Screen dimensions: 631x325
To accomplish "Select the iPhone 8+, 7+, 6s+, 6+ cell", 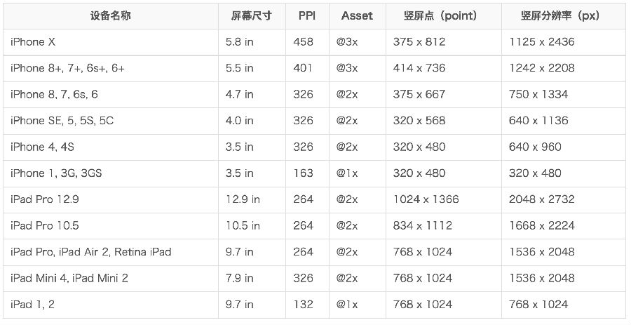I will tap(111, 68).
